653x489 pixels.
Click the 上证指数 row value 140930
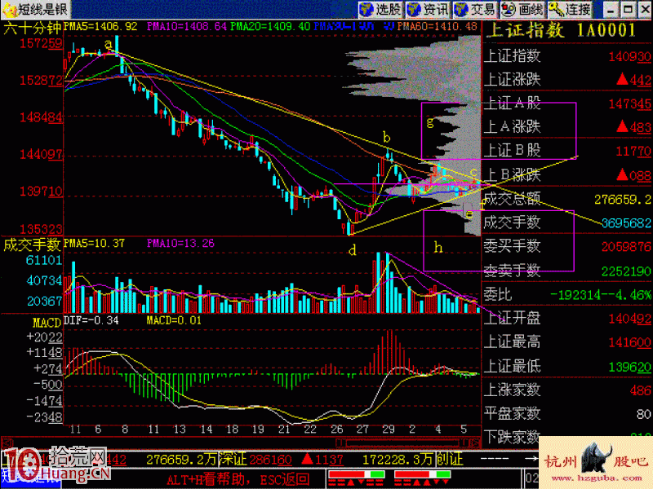click(629, 57)
